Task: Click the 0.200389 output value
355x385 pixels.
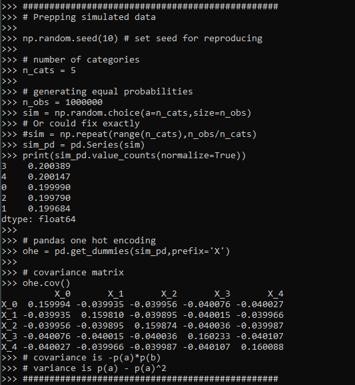Action: [x=49, y=166]
